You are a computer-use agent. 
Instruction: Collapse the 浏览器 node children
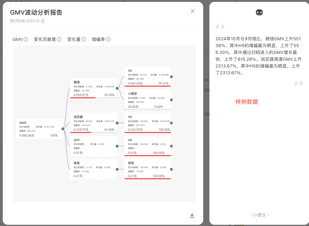point(117,123)
